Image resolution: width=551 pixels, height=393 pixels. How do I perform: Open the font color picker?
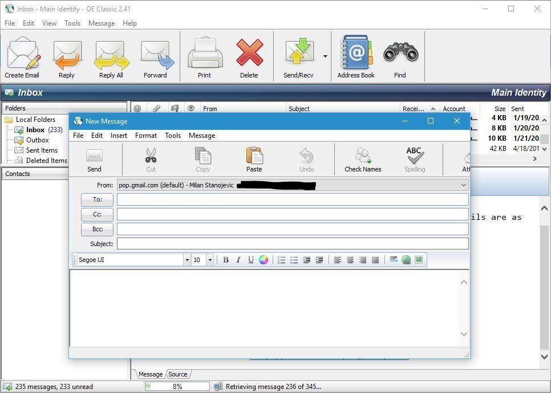coord(264,260)
